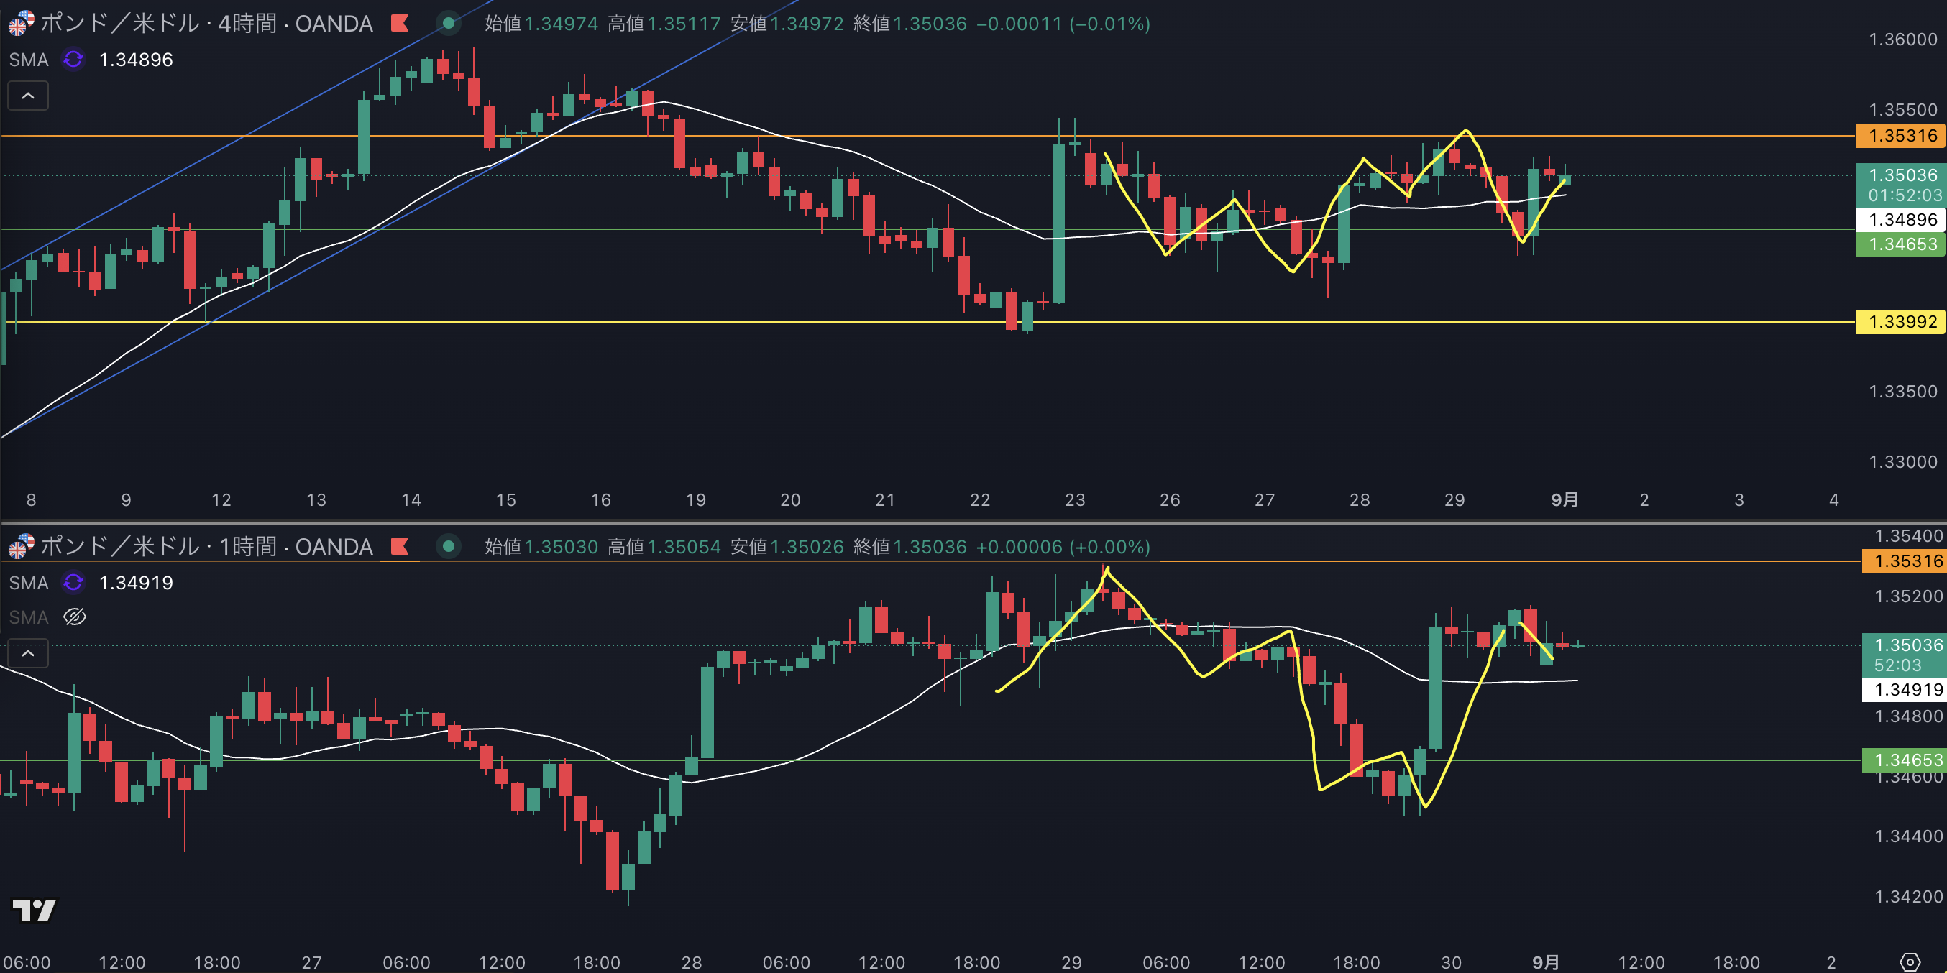Click 30 on the 1-hour time axis
The width and height of the screenshot is (1947, 973).
coord(1451,962)
